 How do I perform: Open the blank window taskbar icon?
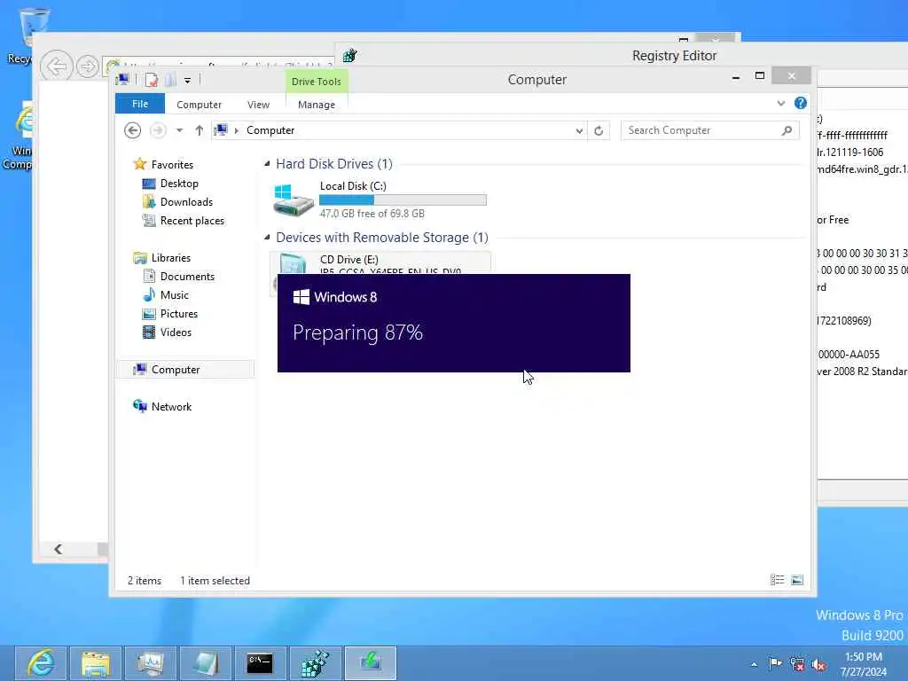point(206,663)
